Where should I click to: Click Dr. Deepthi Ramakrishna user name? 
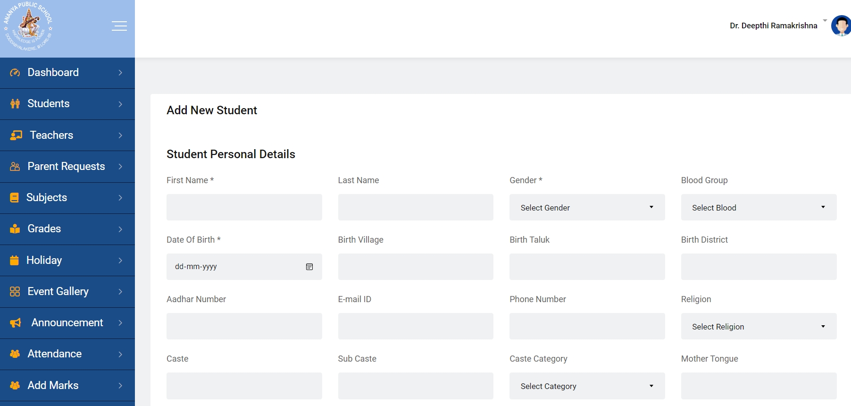tap(773, 25)
